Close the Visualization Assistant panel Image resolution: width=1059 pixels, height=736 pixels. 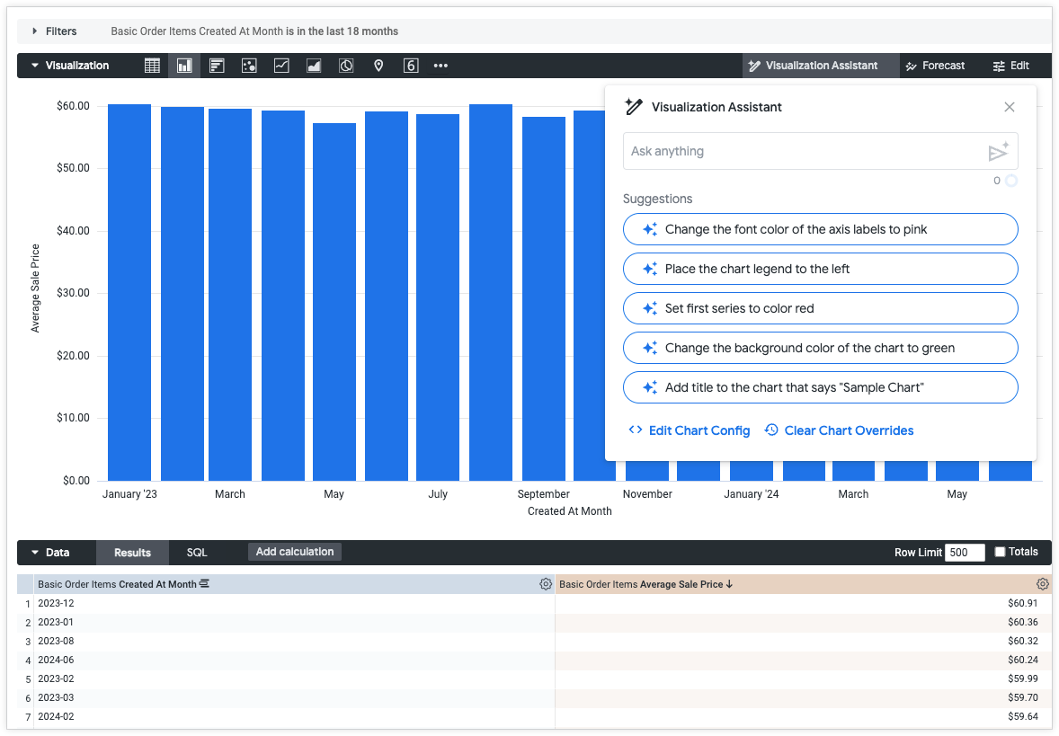pyautogui.click(x=1009, y=107)
